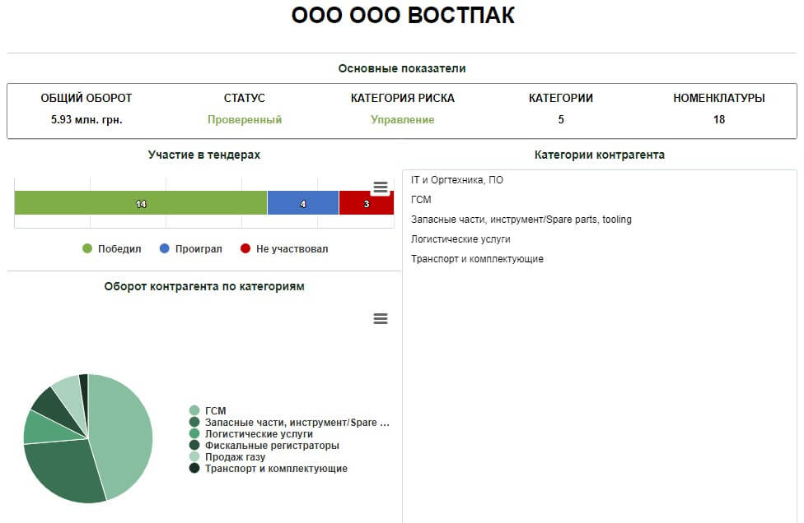Toggle ГСМ in pie chart legend

[x=208, y=410]
